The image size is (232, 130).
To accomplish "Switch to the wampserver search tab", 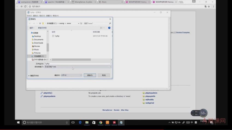I will point(29,2).
